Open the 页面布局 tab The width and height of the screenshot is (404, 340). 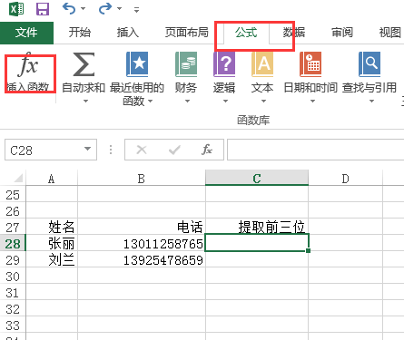click(x=187, y=32)
